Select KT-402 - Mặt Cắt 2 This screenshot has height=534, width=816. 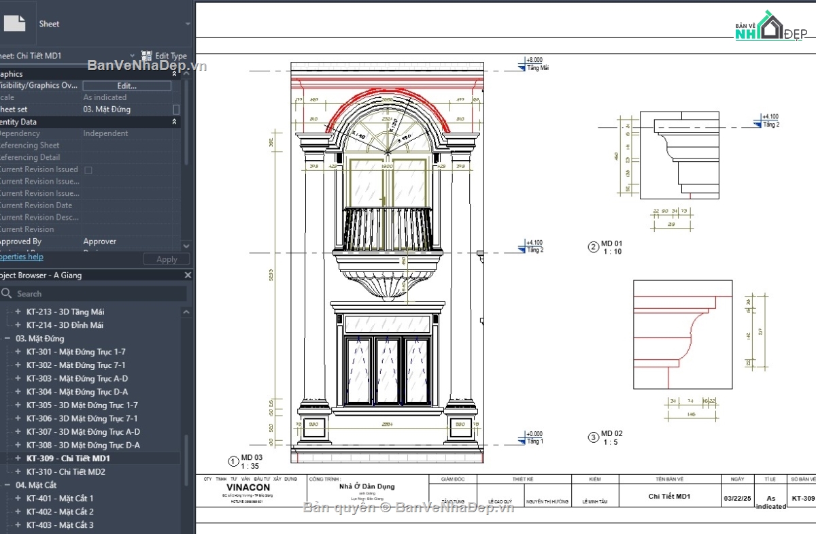point(60,512)
